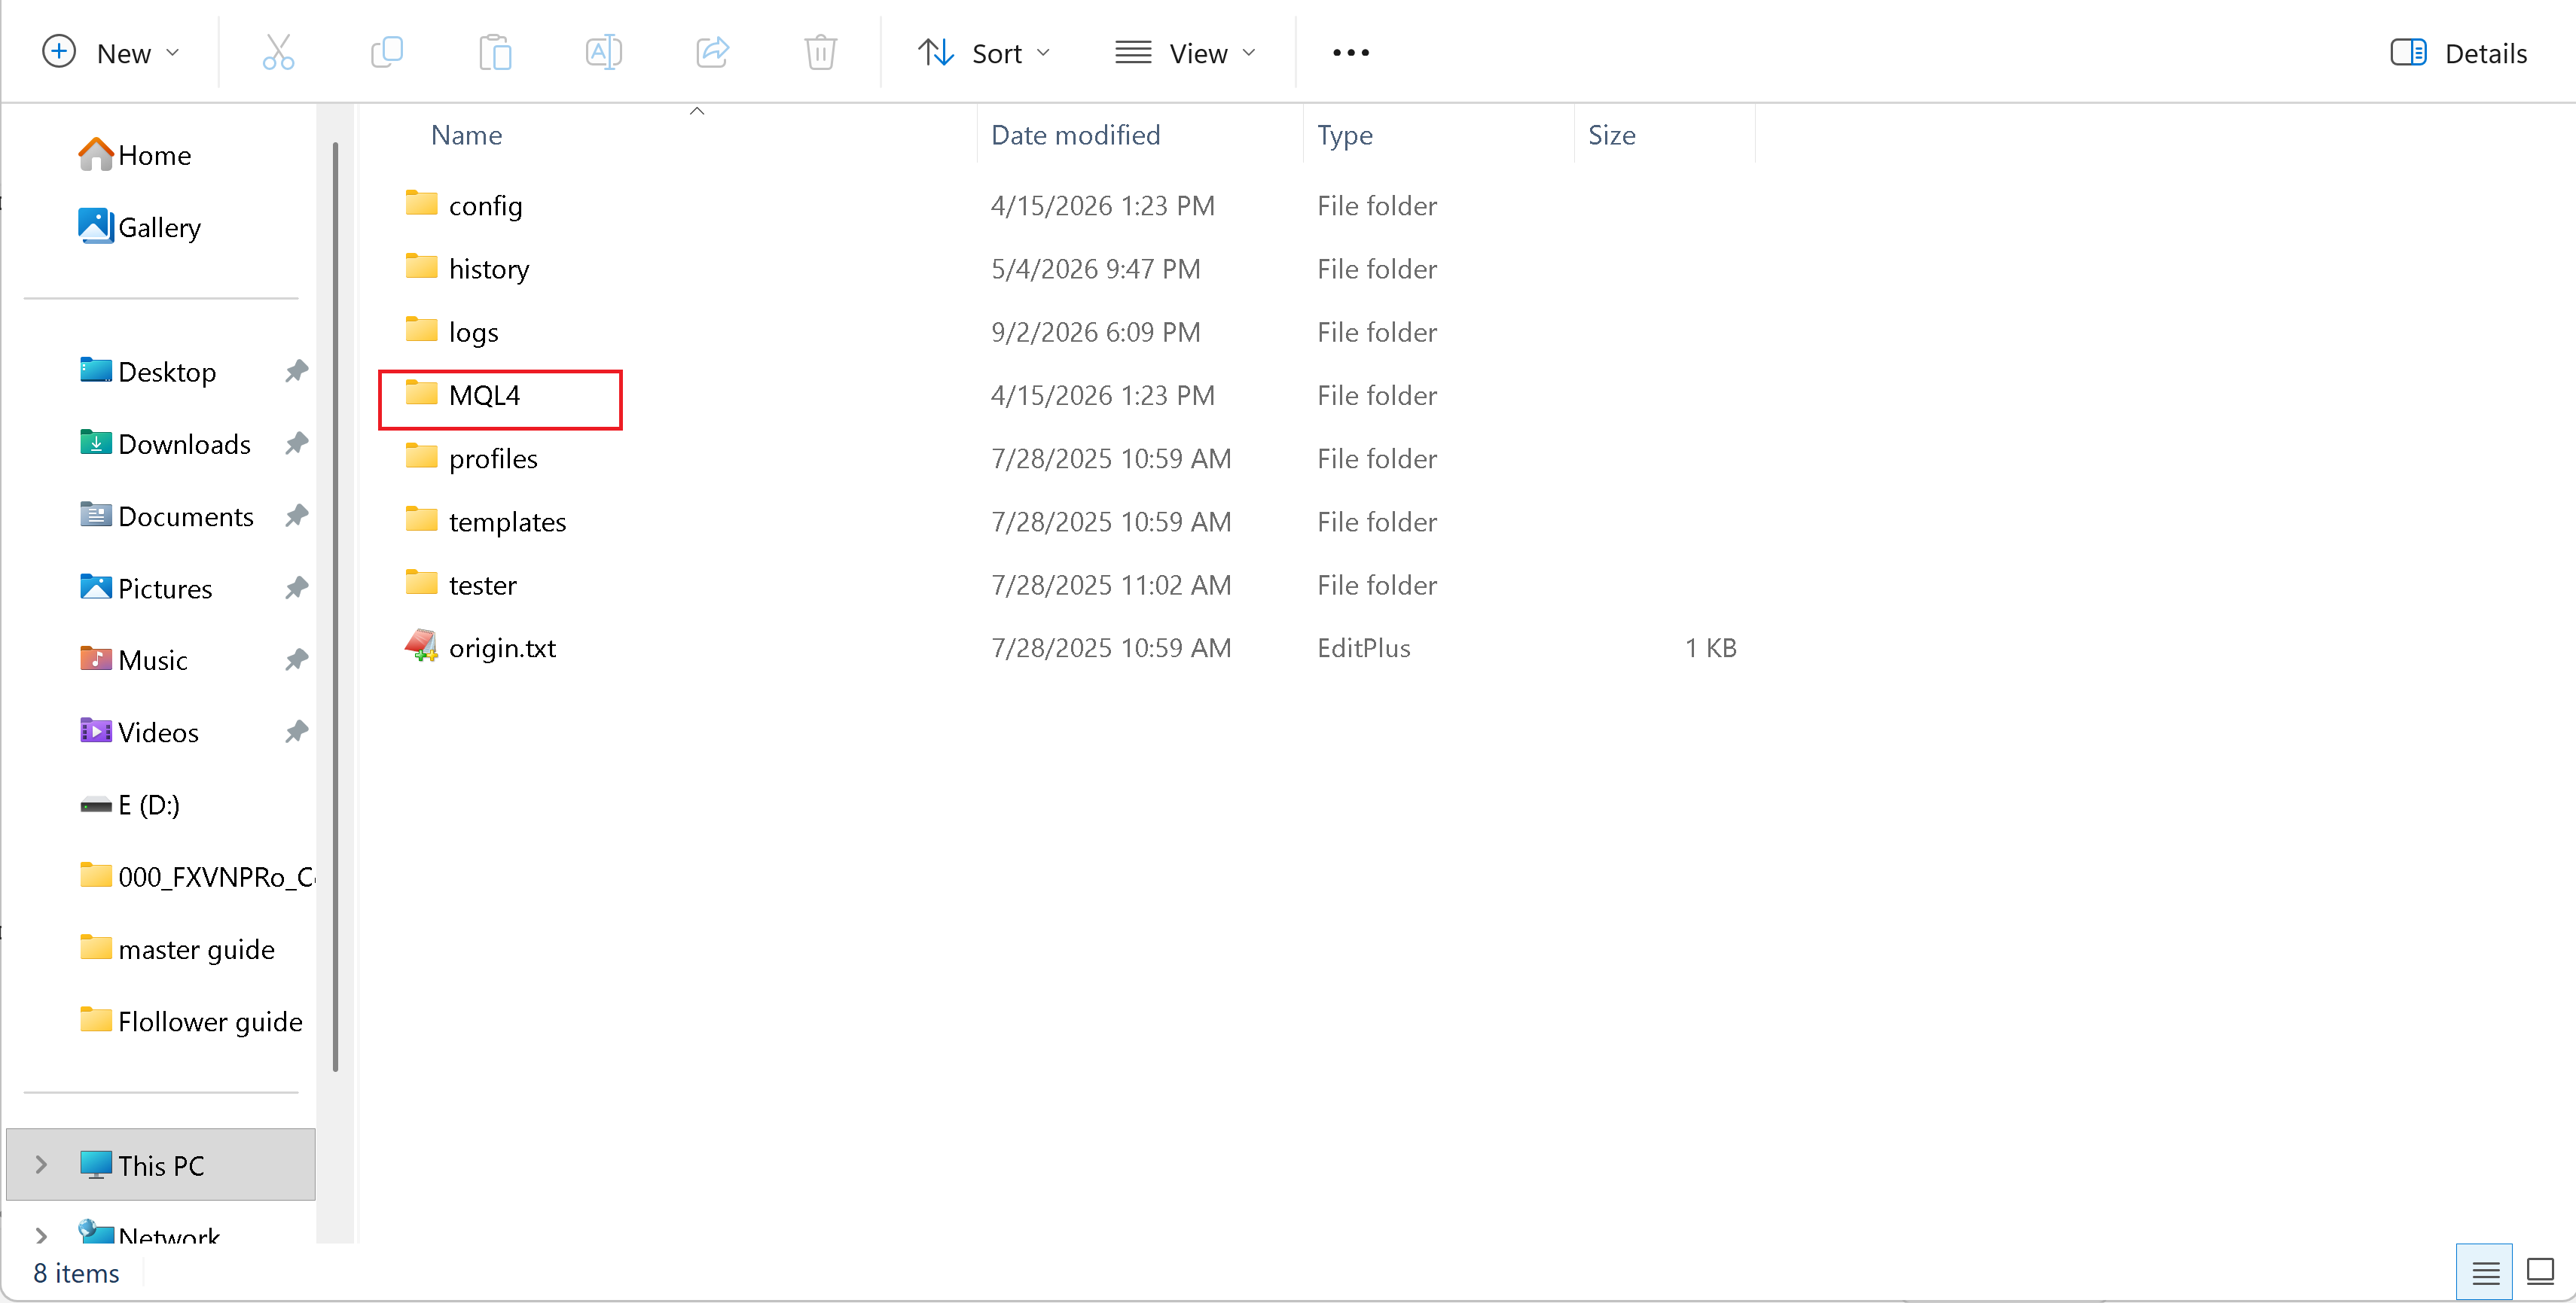
Task: Open the New item dropdown
Action: pyautogui.click(x=111, y=52)
